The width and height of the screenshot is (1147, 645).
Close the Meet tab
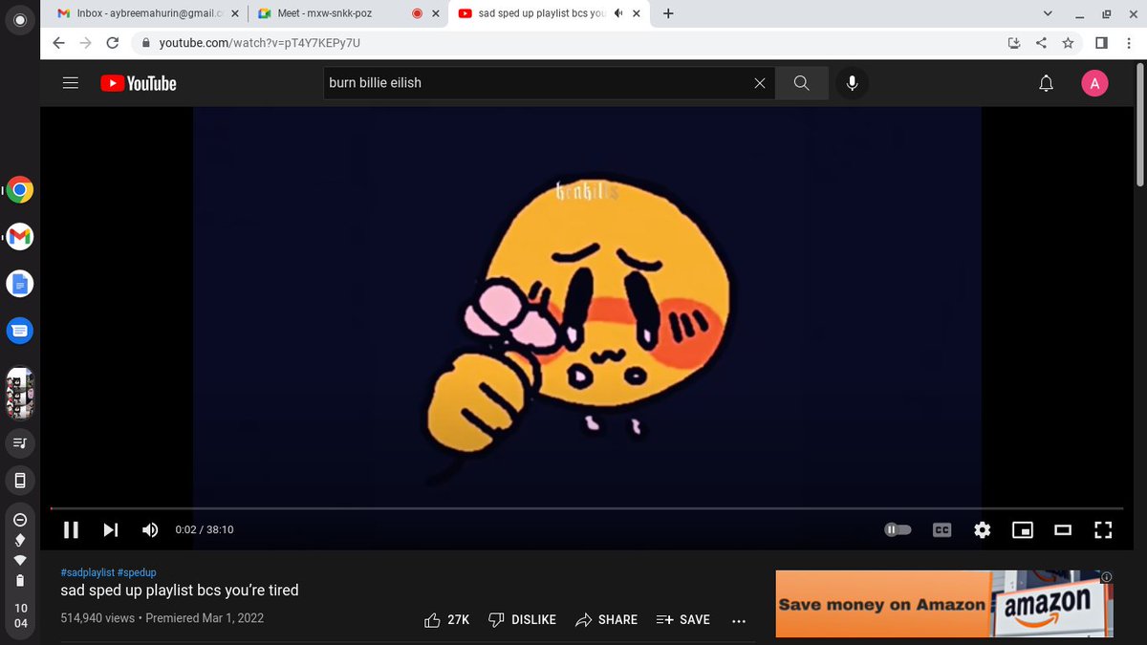tap(436, 13)
